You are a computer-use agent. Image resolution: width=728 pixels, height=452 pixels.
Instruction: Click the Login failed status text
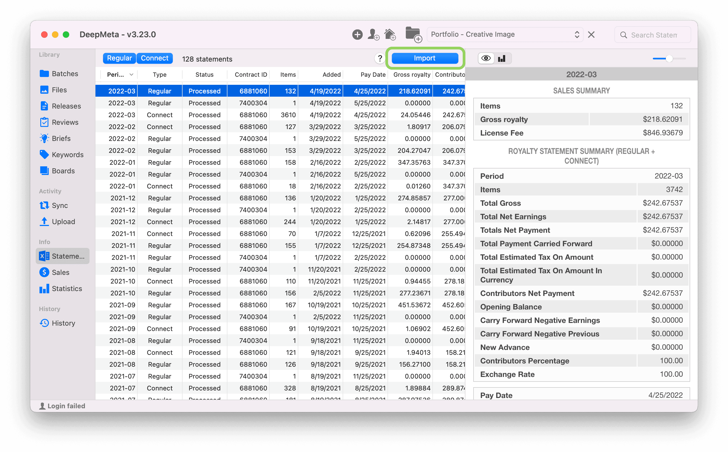pyautogui.click(x=67, y=406)
